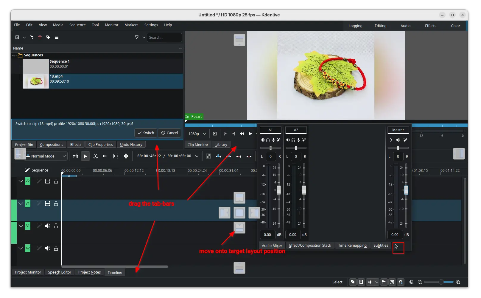Click the delete clip trash icon
Screen dimensions: 481x298
[40, 37]
